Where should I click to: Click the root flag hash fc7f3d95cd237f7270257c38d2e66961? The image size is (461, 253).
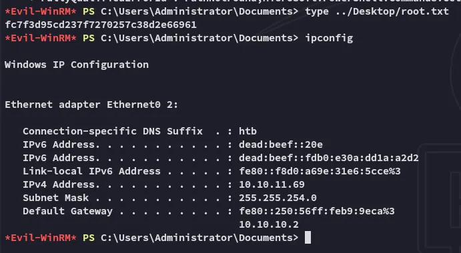[101, 25]
